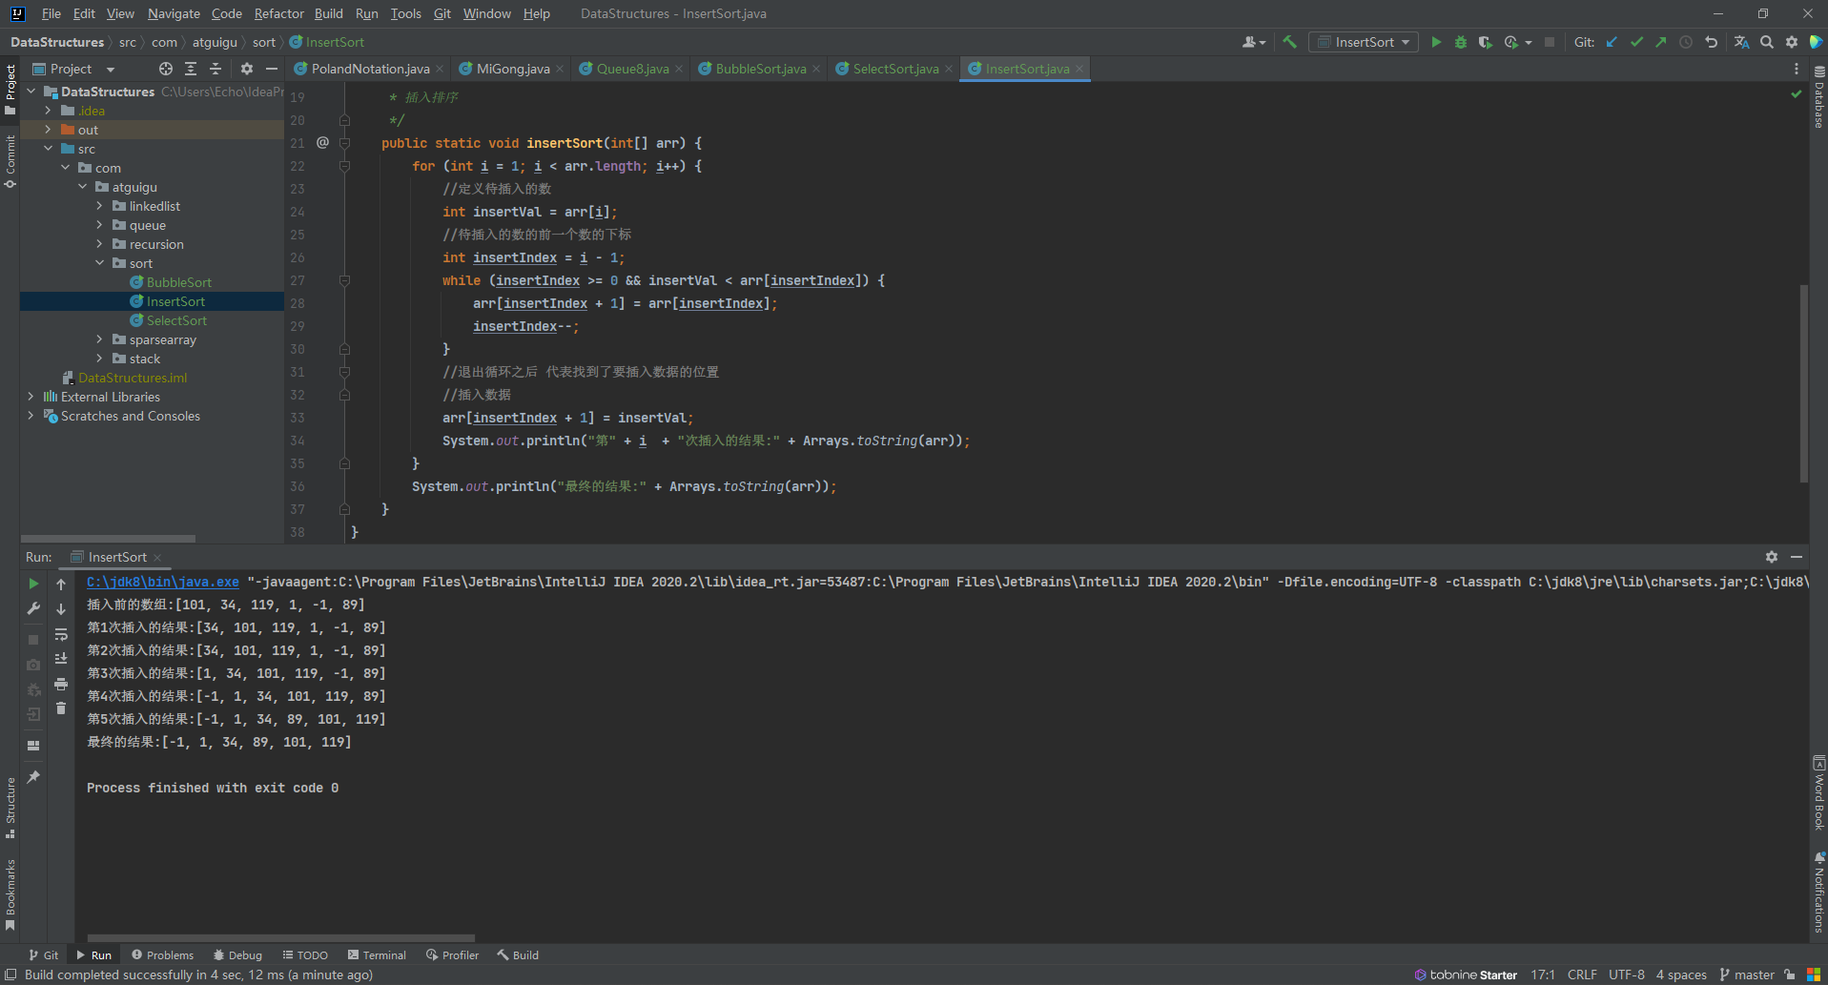Open the InsertSort run configuration dropdown
1828x985 pixels.
(1364, 42)
